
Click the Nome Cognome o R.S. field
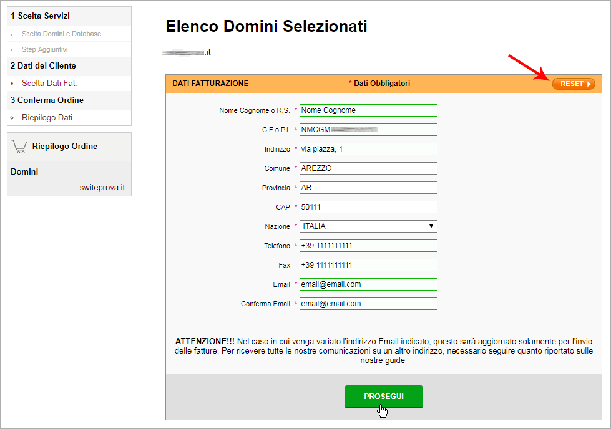pos(368,110)
